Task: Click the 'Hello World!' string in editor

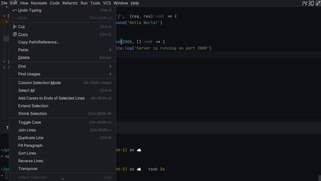Action: click(143, 23)
